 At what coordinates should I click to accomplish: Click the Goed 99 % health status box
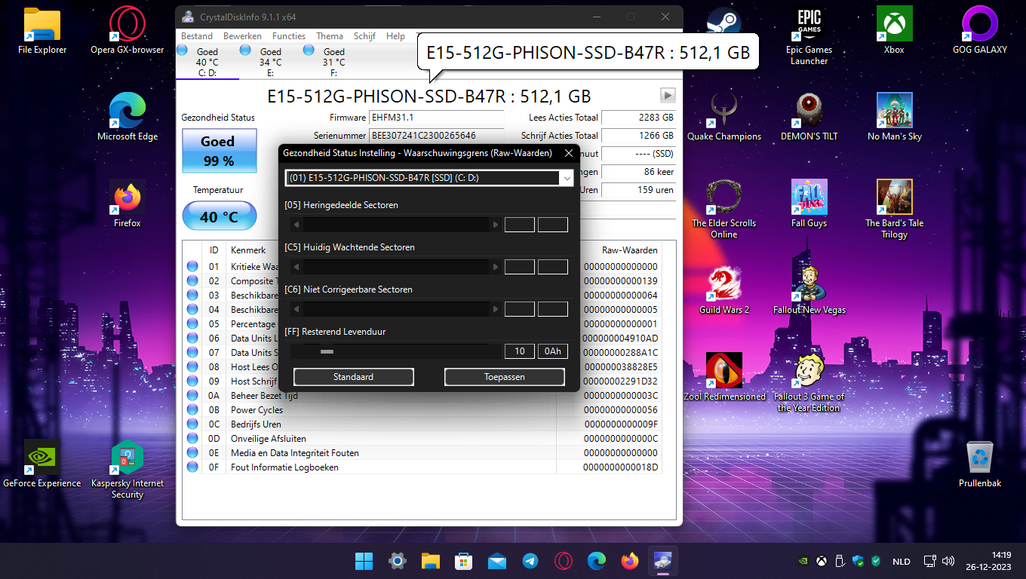point(217,151)
